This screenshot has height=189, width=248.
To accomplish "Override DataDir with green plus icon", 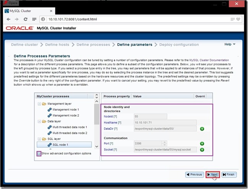I will pyautogui.click(x=202, y=129).
